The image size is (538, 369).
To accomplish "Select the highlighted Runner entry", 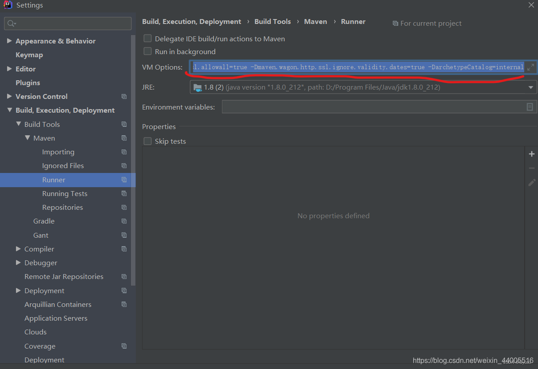I will (67, 180).
